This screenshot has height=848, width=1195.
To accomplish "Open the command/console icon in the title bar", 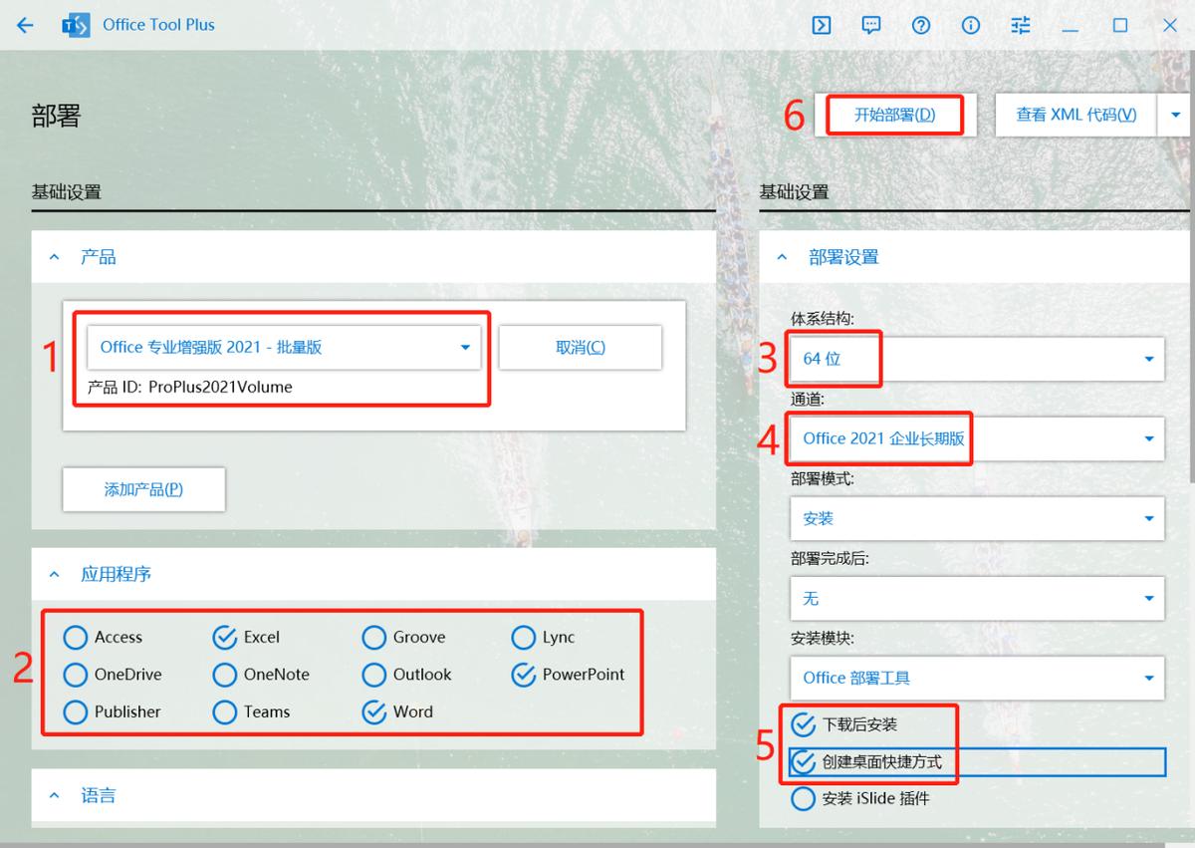I will 822,25.
